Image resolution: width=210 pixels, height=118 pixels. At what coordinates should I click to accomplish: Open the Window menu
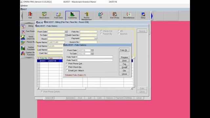[x=24, y=6]
